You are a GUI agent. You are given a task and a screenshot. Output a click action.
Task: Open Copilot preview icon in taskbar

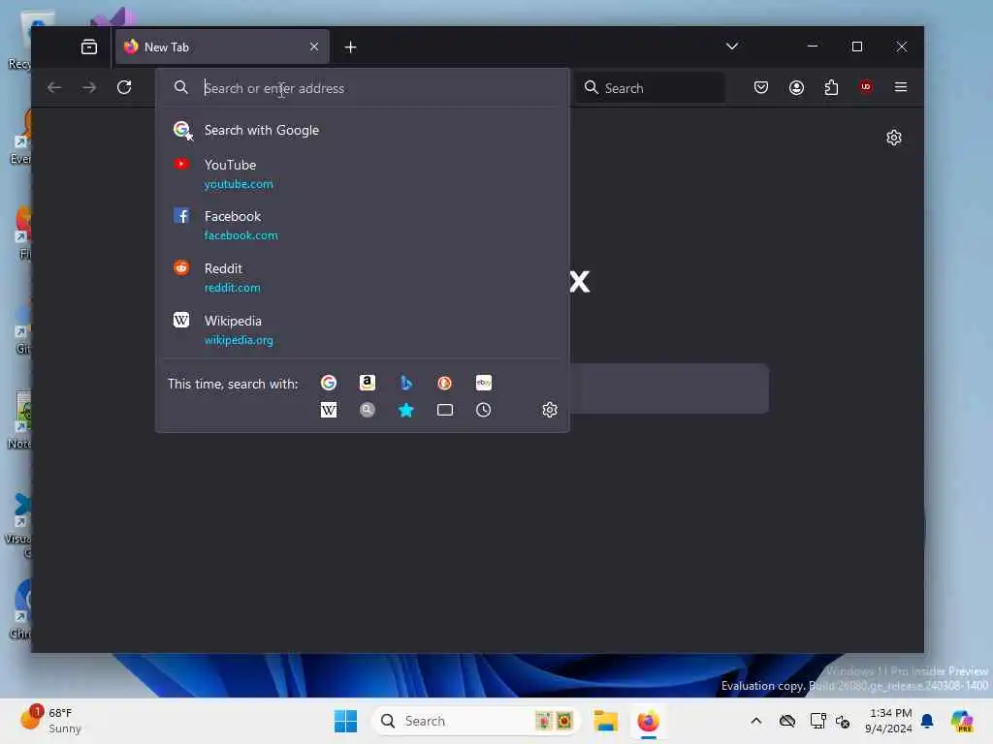961,721
